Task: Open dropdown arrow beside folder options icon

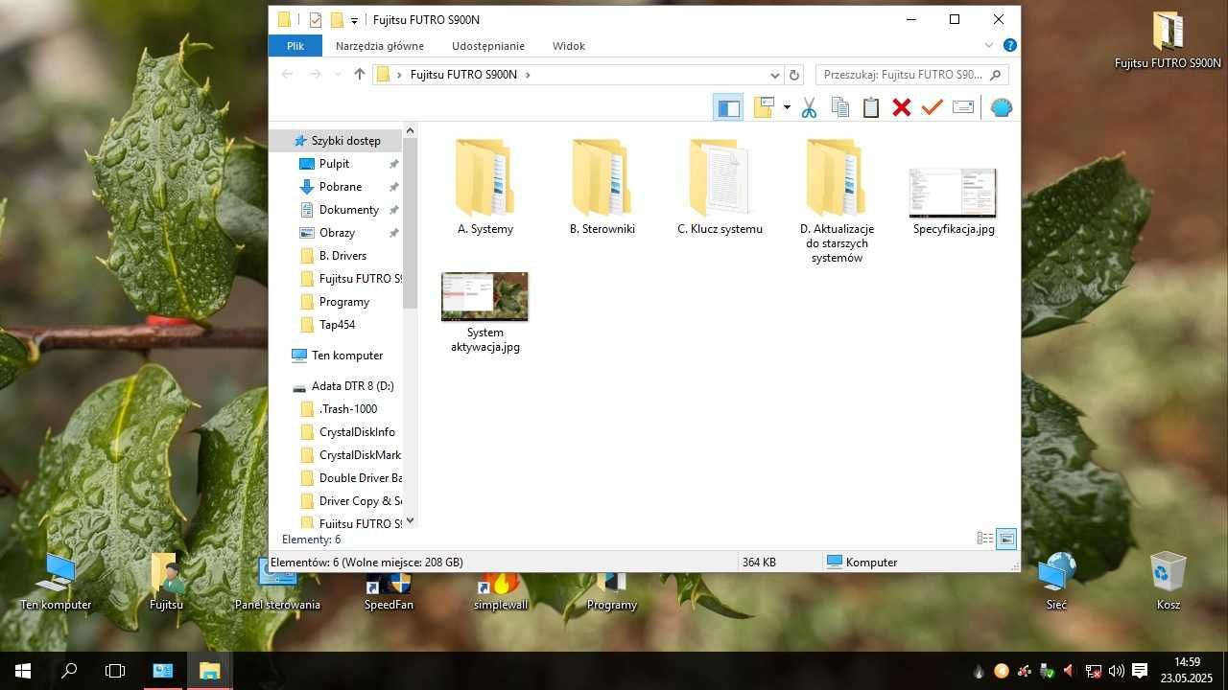Action: pos(787,107)
